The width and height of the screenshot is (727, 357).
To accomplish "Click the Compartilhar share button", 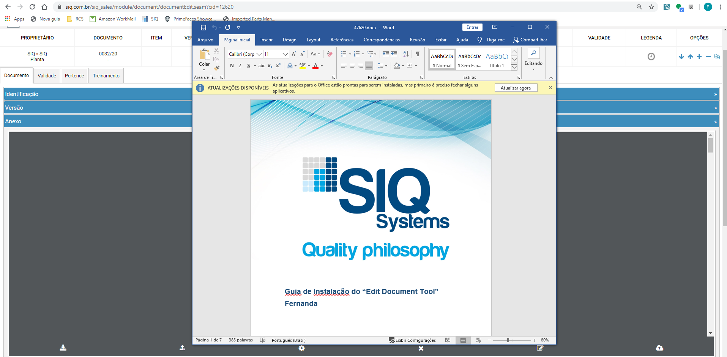I will tap(530, 40).
